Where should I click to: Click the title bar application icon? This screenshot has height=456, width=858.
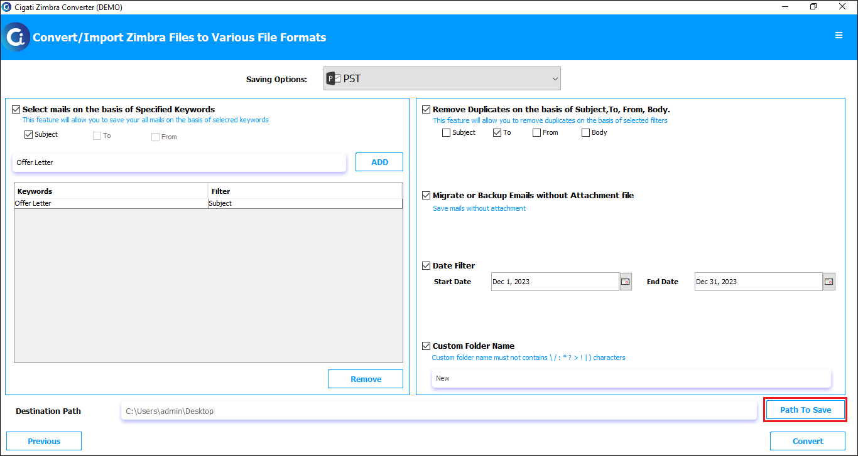pyautogui.click(x=7, y=7)
